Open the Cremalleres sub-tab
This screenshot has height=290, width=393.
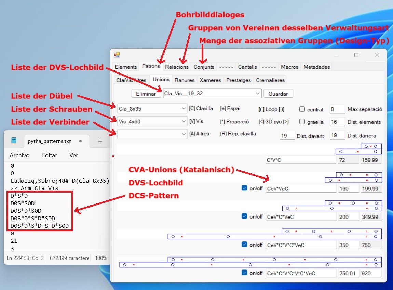pos(270,80)
